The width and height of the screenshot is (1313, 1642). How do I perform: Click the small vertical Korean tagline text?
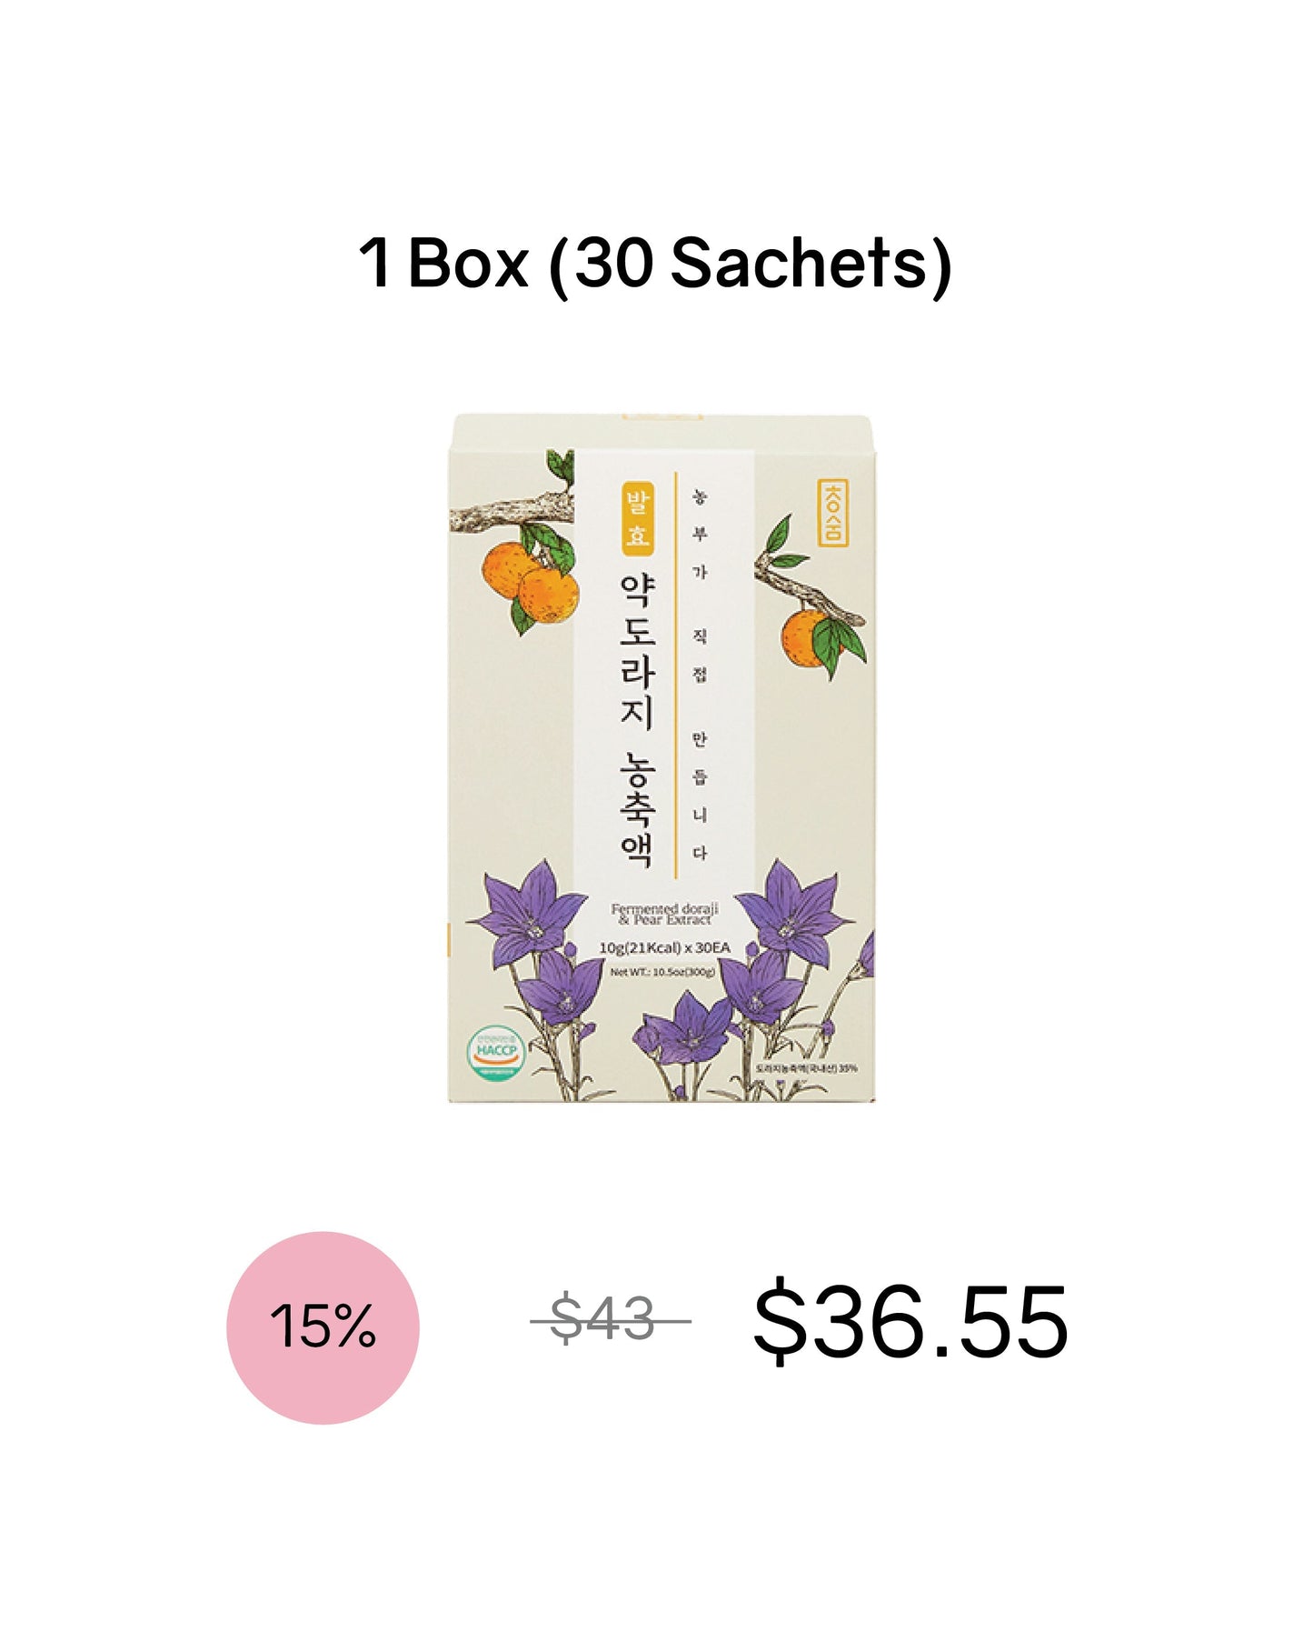pyautogui.click(x=699, y=673)
